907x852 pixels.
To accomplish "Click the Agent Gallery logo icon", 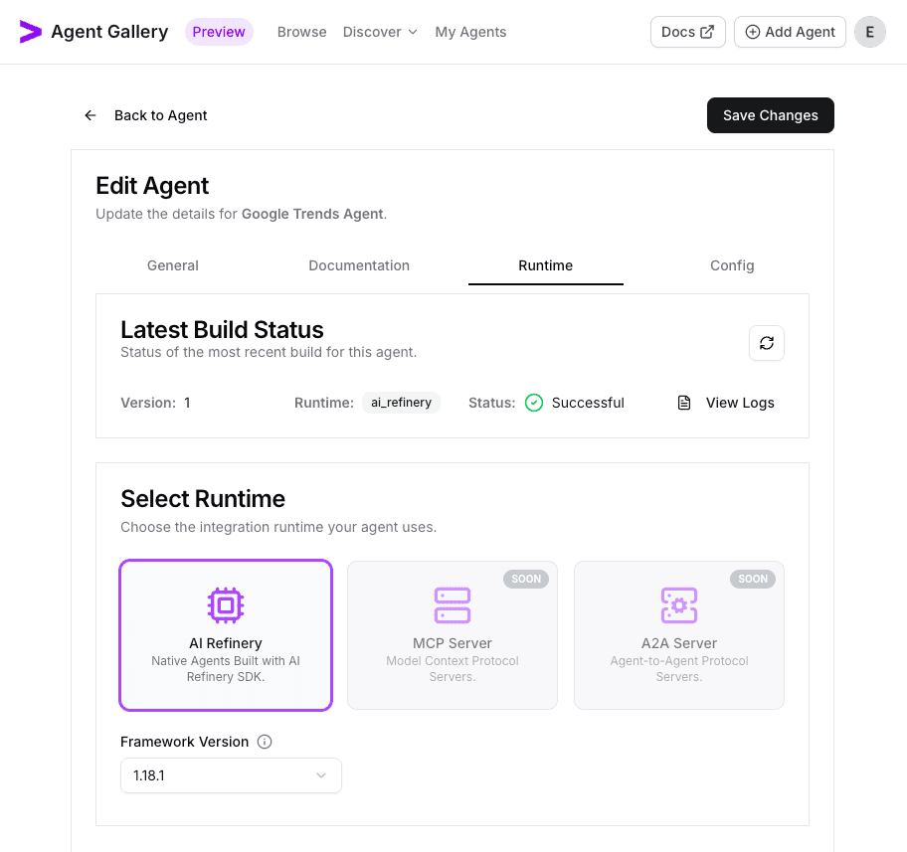I will tap(31, 32).
